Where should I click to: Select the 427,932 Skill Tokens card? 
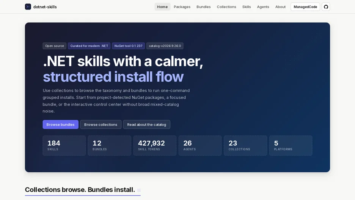(155, 146)
